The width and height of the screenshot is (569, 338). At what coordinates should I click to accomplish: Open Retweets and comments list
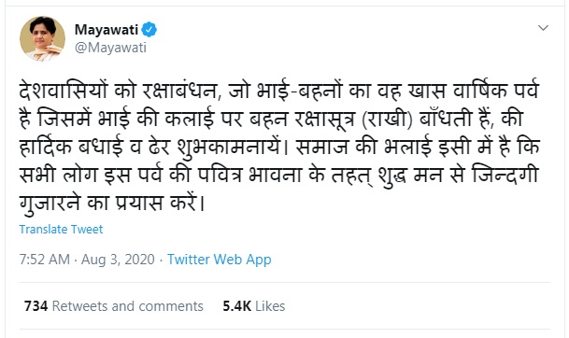click(128, 306)
